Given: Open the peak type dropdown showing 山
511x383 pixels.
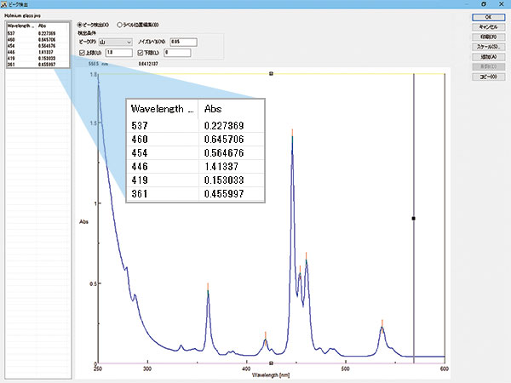Looking at the screenshot, I should (115, 42).
